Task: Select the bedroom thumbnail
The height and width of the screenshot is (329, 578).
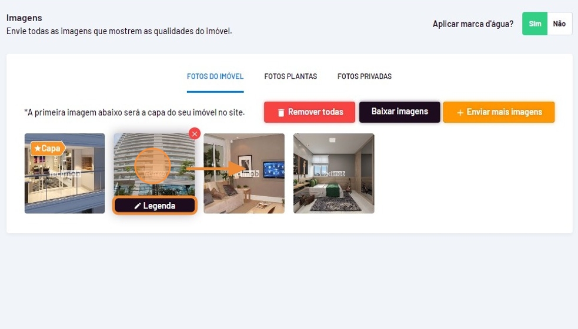Action: click(334, 173)
